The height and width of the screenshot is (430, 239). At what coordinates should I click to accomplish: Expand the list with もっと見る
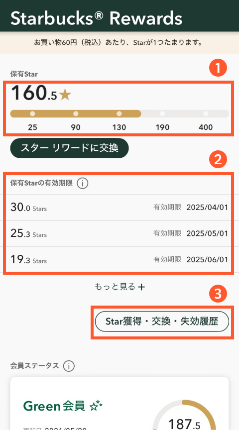[119, 287]
